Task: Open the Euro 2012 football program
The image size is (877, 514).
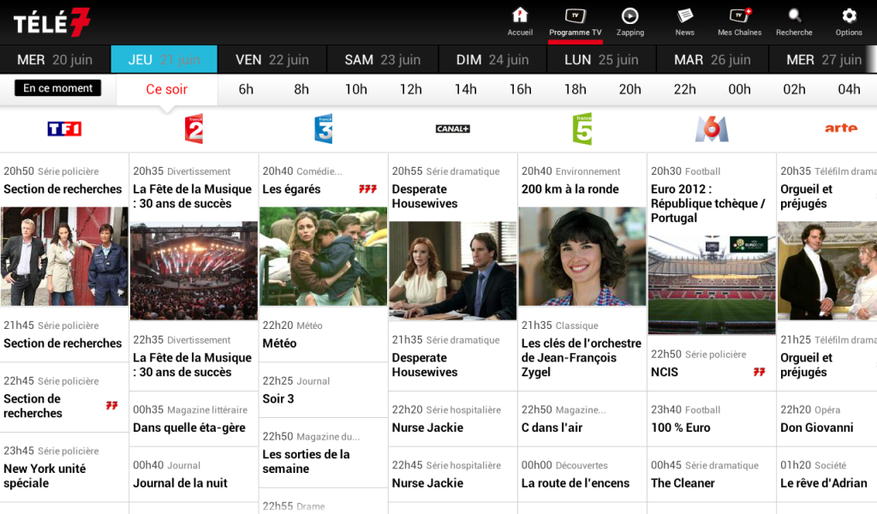Action: click(708, 203)
